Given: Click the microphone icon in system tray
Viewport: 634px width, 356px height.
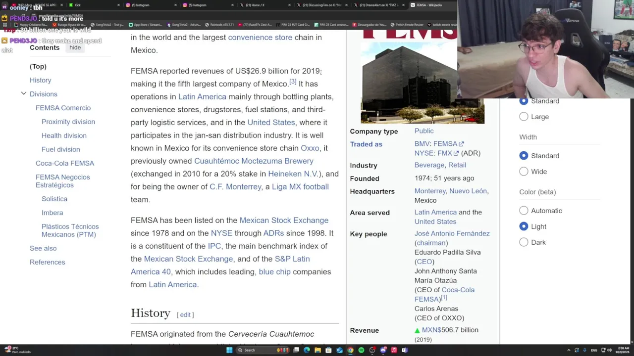Looking at the screenshot, I should (584, 350).
